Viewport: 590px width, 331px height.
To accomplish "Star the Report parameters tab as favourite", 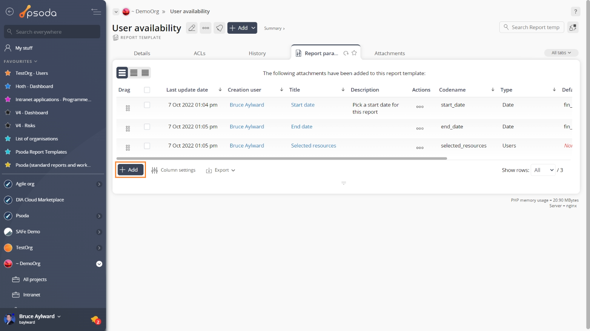I will coord(354,53).
